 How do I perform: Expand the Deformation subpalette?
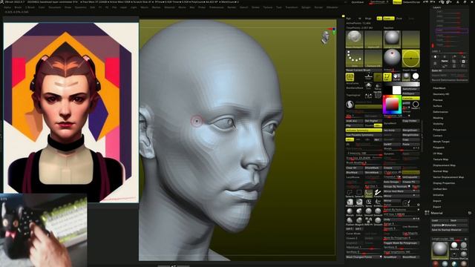440,112
